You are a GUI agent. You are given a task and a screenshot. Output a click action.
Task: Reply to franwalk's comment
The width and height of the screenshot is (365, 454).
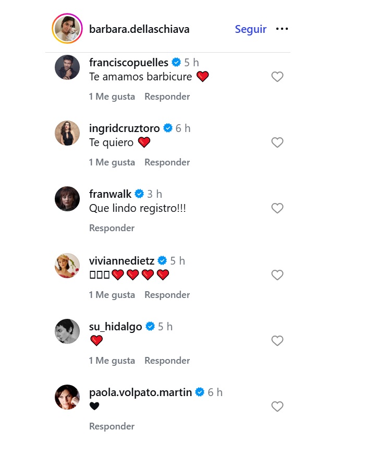pos(112,228)
